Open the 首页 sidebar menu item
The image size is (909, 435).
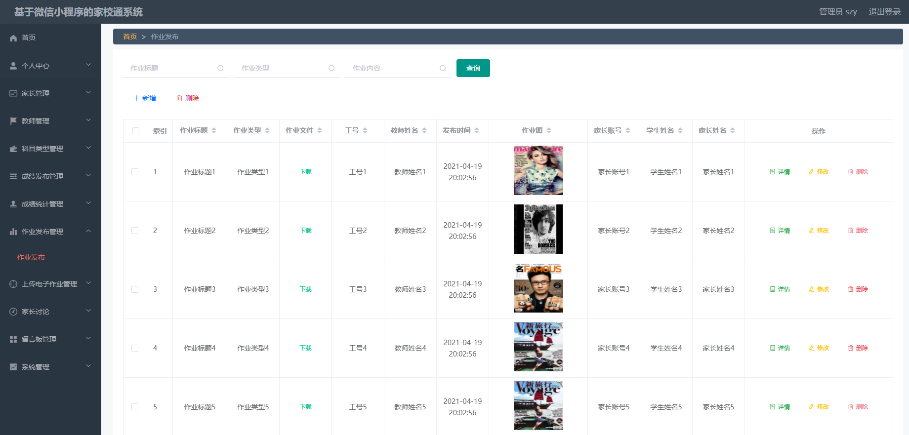point(50,38)
